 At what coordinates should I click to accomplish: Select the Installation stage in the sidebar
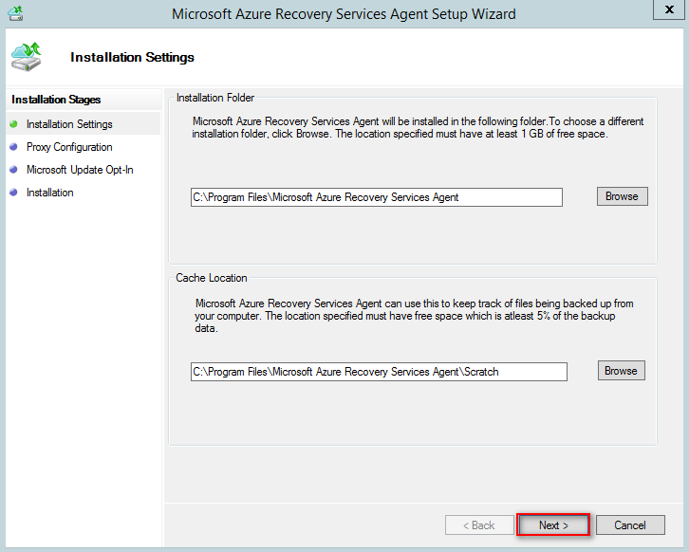50,193
